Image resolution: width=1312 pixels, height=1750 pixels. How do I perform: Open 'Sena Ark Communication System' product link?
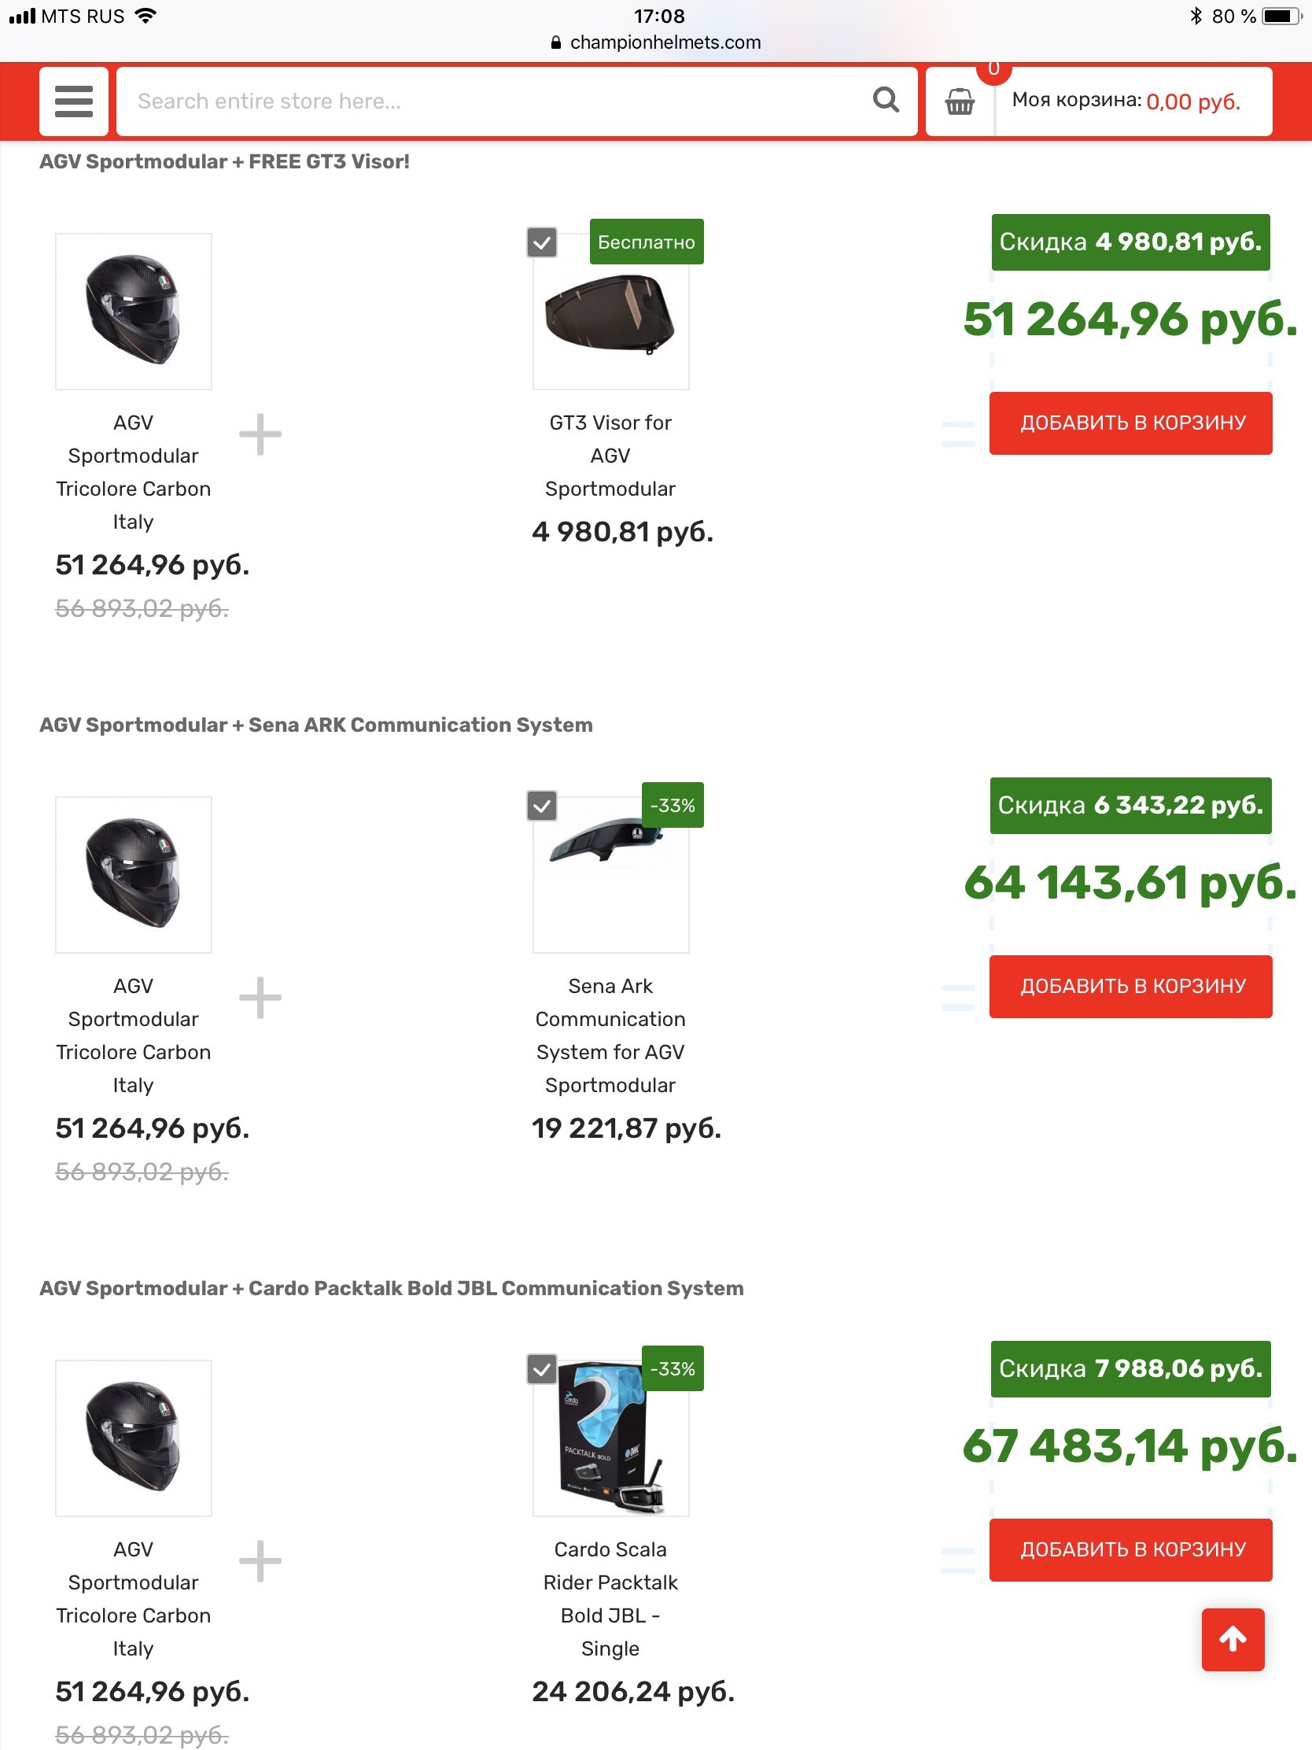(x=610, y=1036)
